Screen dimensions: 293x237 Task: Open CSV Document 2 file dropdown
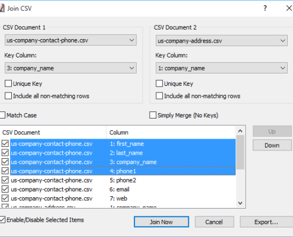221,41
